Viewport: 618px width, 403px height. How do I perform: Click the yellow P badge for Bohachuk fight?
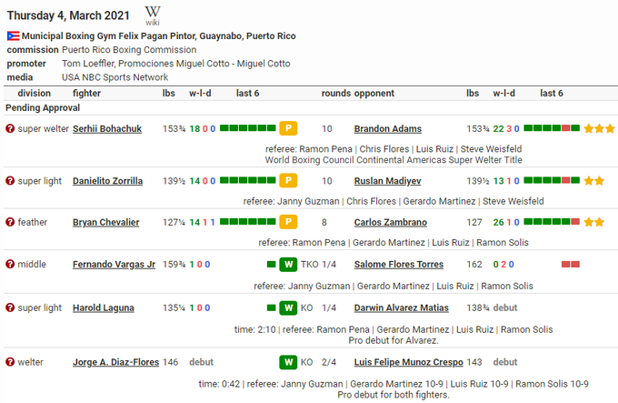(x=288, y=129)
